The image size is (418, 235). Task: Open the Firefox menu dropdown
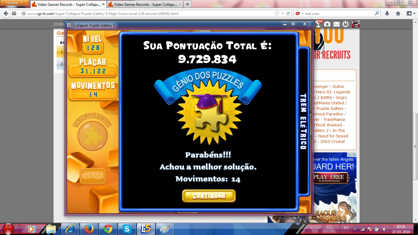(x=14, y=3)
